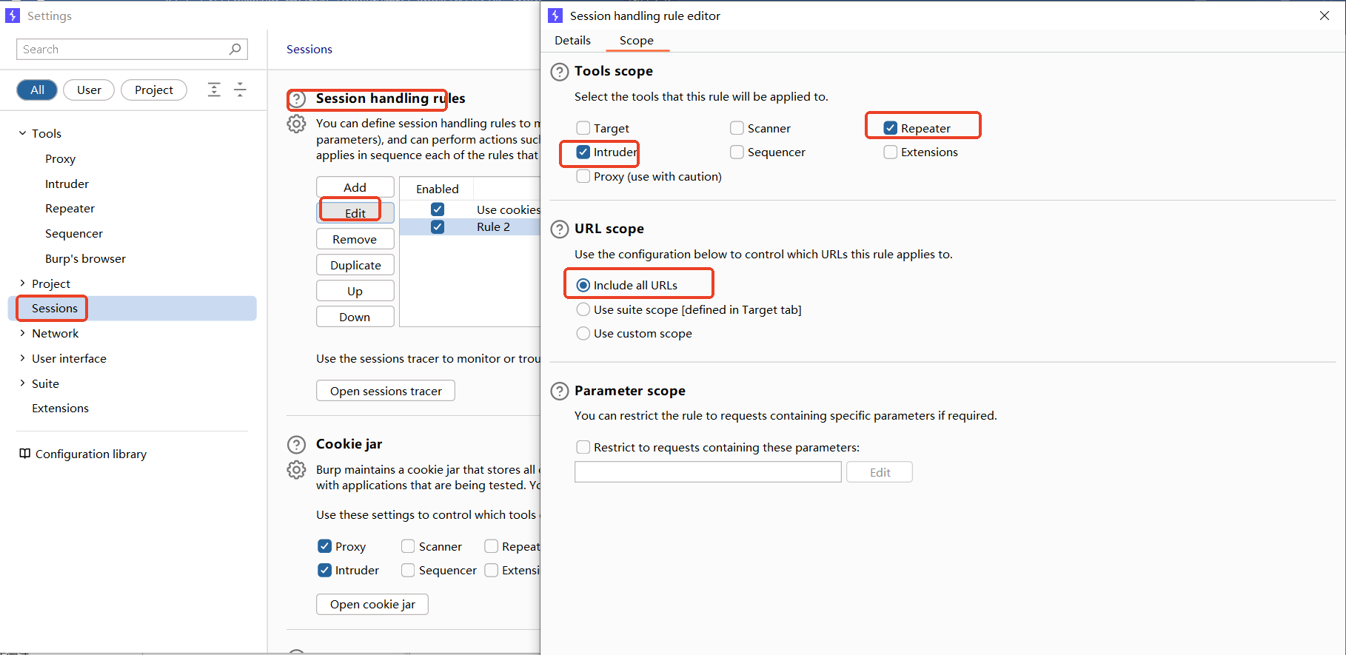Toggle enabled checkbox for Use cookies rule
The image size is (1346, 655).
(438, 209)
